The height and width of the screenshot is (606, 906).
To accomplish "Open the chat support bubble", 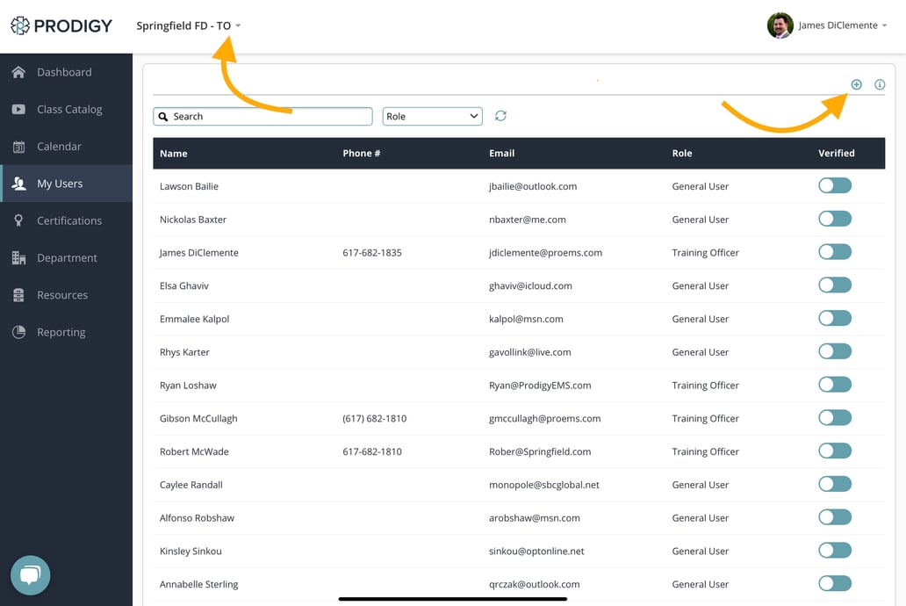I will [30, 575].
